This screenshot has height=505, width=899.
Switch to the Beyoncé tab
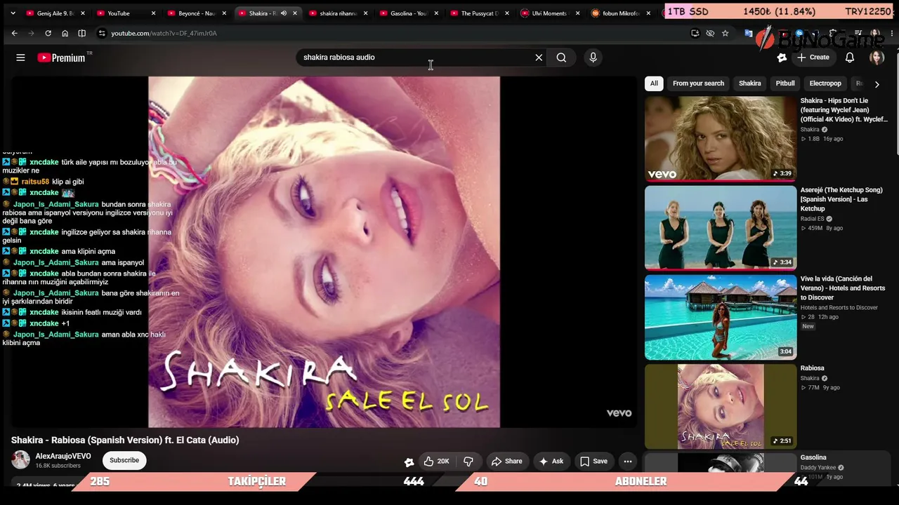pyautogui.click(x=195, y=13)
